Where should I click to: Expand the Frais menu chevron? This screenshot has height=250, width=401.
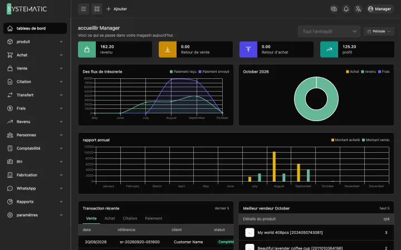[61, 108]
